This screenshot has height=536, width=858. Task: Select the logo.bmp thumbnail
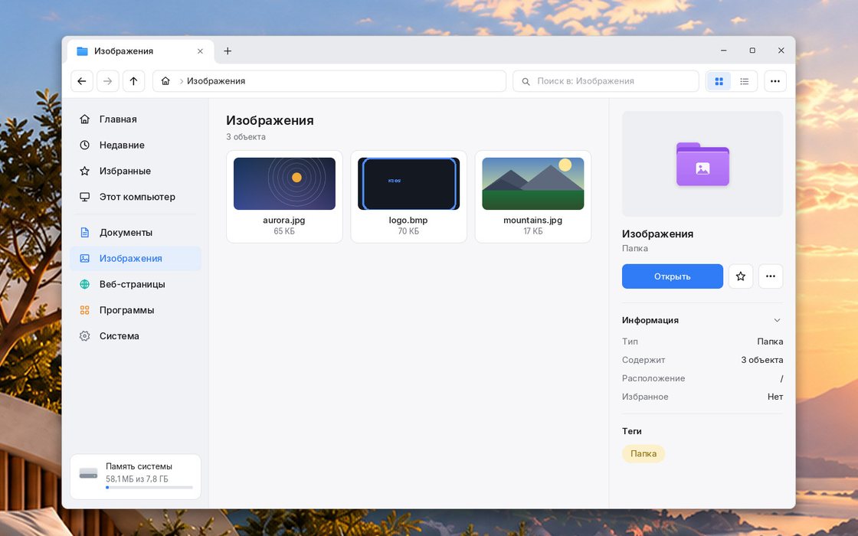409,184
